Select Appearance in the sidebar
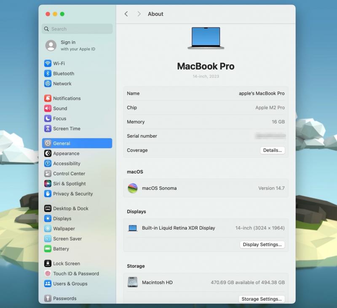This screenshot has height=308, width=337. 66,154
